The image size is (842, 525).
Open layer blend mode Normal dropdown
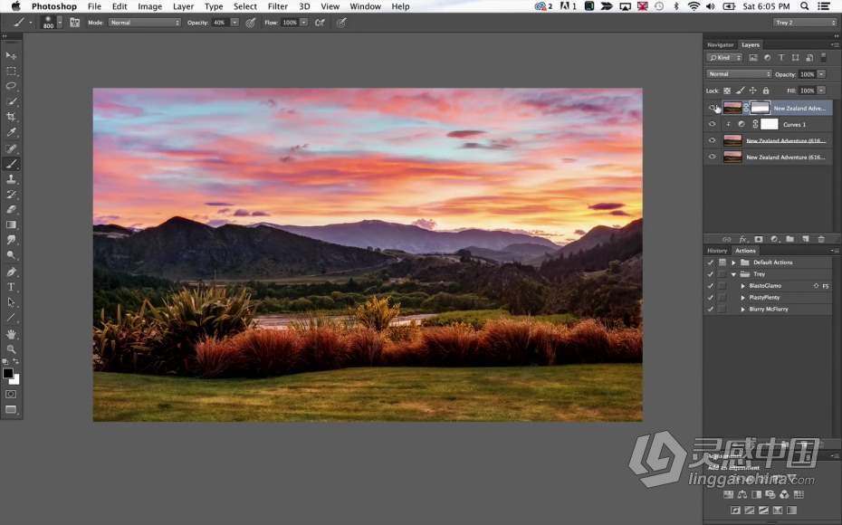click(x=739, y=74)
